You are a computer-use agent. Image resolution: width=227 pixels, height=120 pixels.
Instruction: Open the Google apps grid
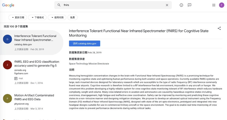coord(214,5)
